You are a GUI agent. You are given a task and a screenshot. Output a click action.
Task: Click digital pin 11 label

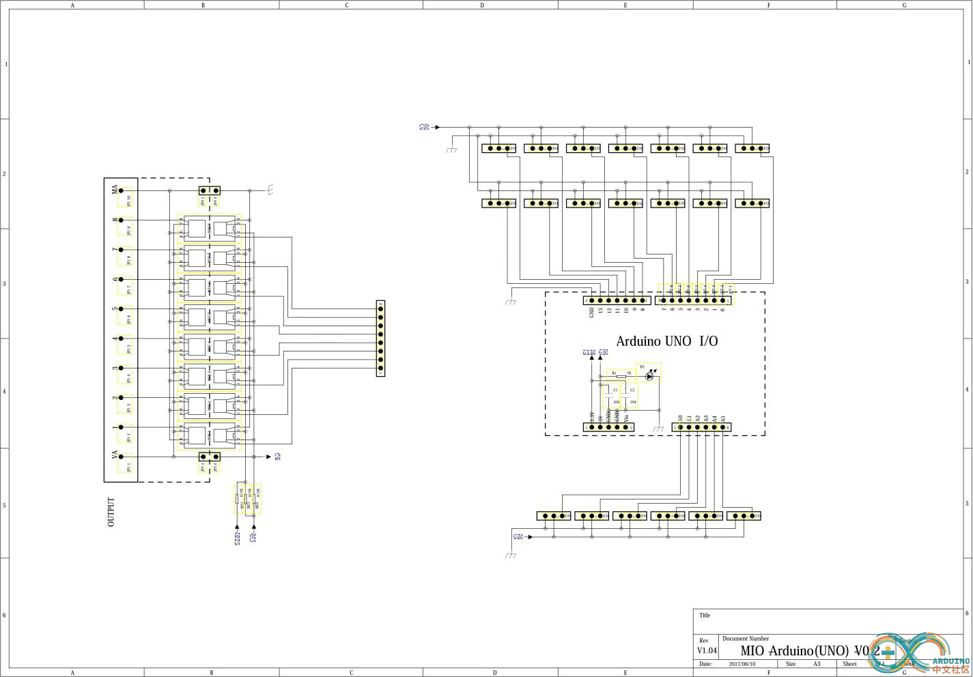point(617,311)
